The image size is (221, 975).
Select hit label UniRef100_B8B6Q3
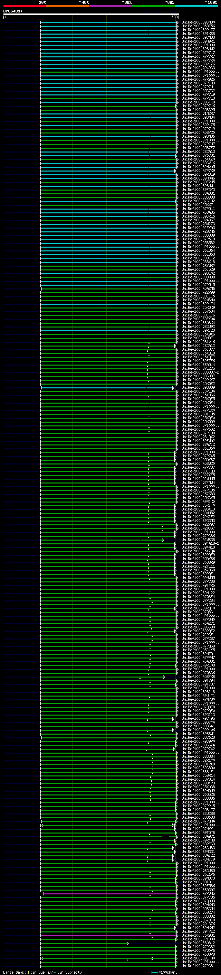pos(198,818)
